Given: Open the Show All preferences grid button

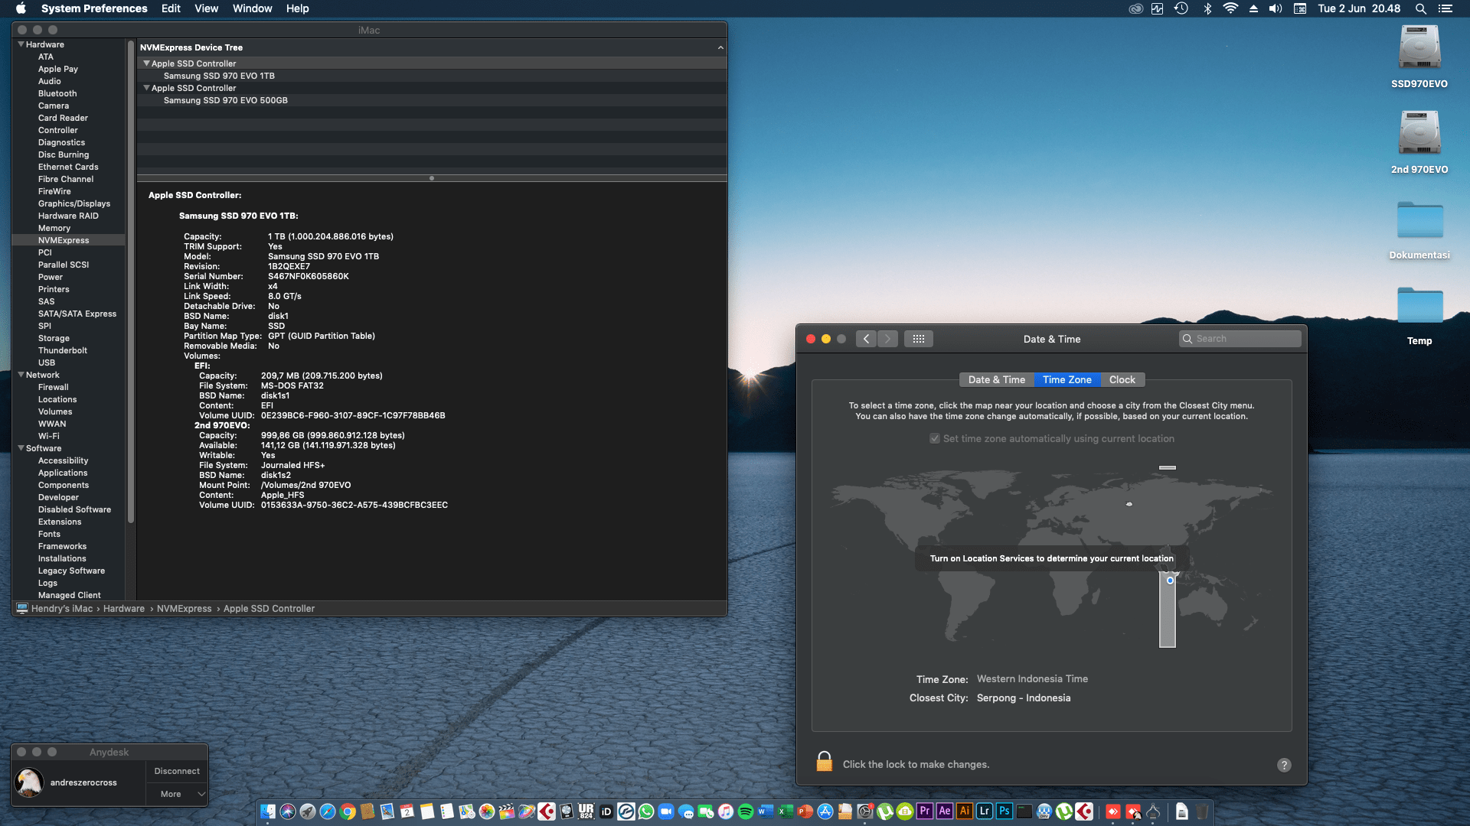Looking at the screenshot, I should tap(918, 339).
